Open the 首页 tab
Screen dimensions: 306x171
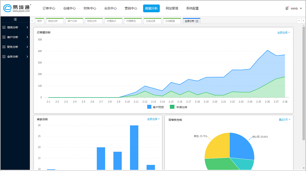pos(40,21)
